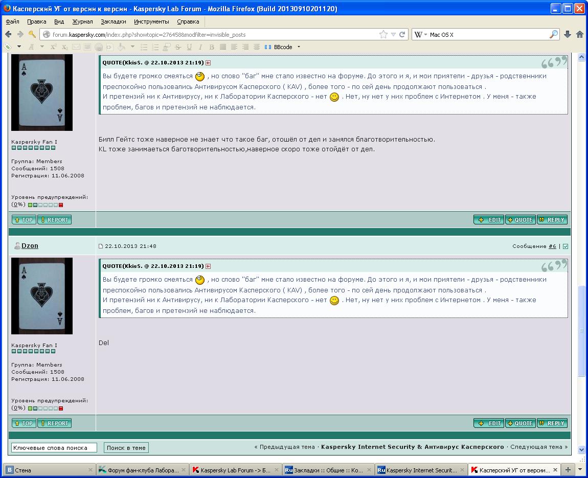This screenshot has width=588, height=478.
Task: Click the tag icon in BBcode toolbar
Action: click(x=8, y=47)
